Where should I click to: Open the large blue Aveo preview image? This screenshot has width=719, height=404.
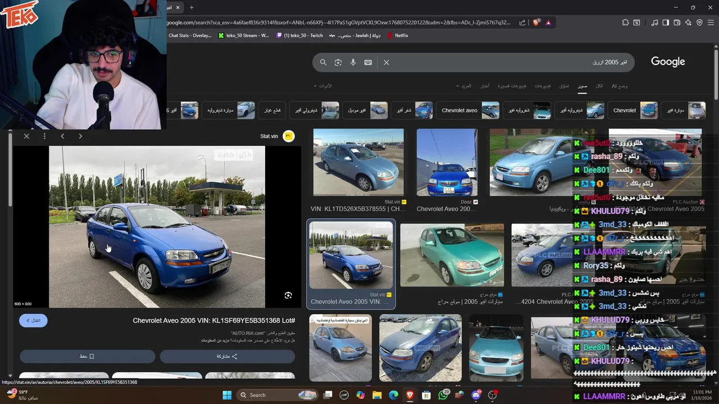tap(157, 227)
